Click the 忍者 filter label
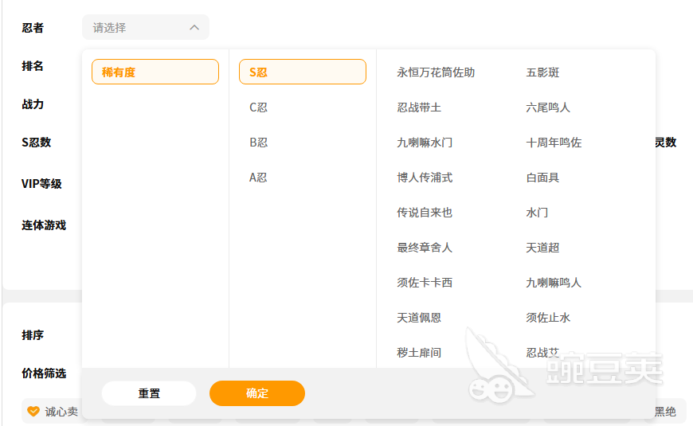This screenshot has width=693, height=426. click(x=33, y=28)
